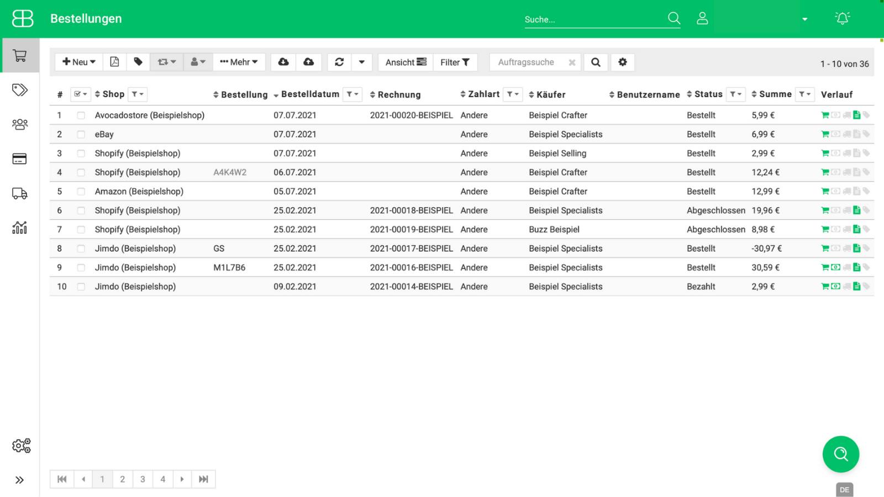Open the user profile icon
The width and height of the screenshot is (884, 497).
[702, 18]
